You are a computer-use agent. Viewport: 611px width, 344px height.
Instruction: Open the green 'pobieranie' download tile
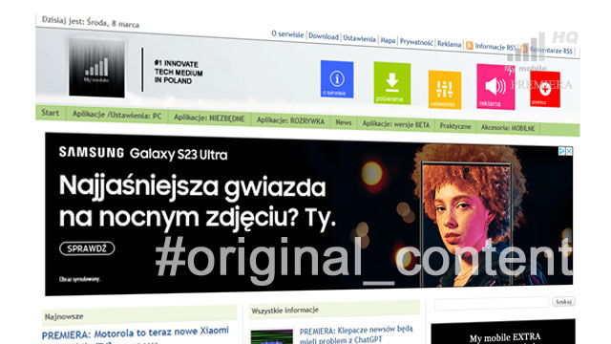tap(392, 83)
